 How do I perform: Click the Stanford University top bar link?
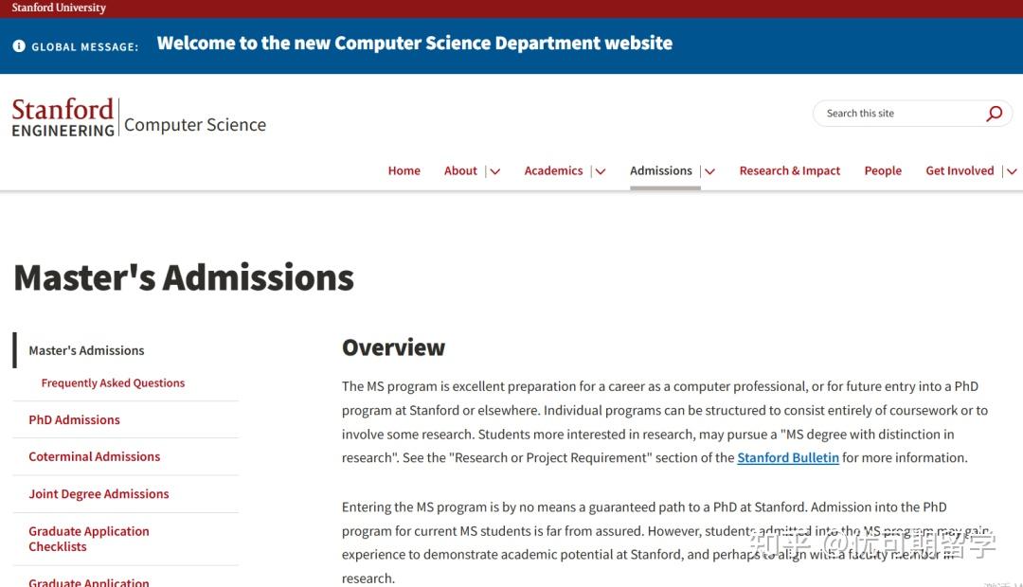tap(59, 9)
